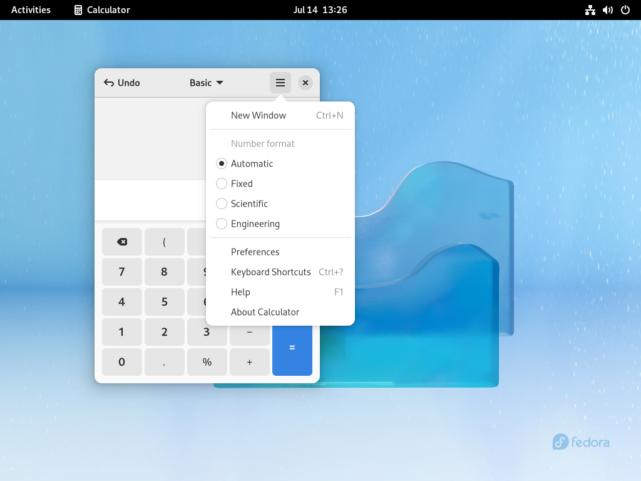Tap the number 7 key
The image size is (641, 481).
[x=122, y=272]
